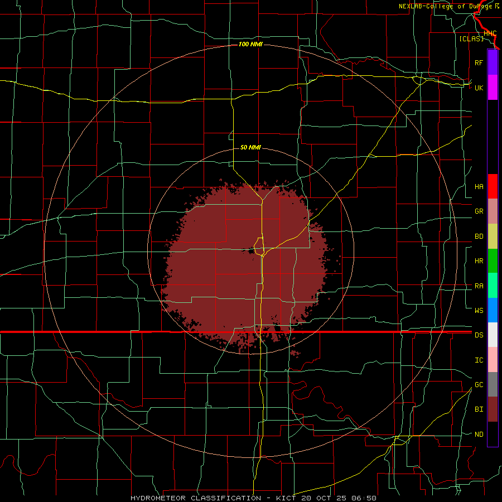This screenshot has width=502, height=502.
Task: Click the HA legend label
Action: coord(479,187)
